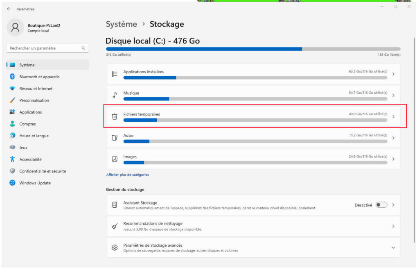Click the Bluetooth et appareils icon
This screenshot has width=419, height=270.
pyautogui.click(x=12, y=77)
